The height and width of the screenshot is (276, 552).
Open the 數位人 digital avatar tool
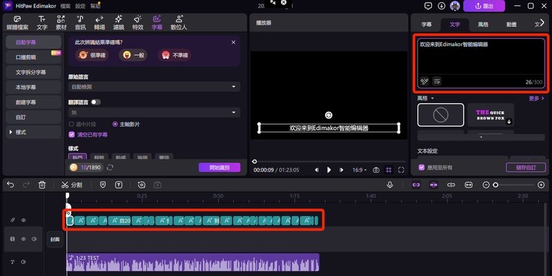[179, 23]
